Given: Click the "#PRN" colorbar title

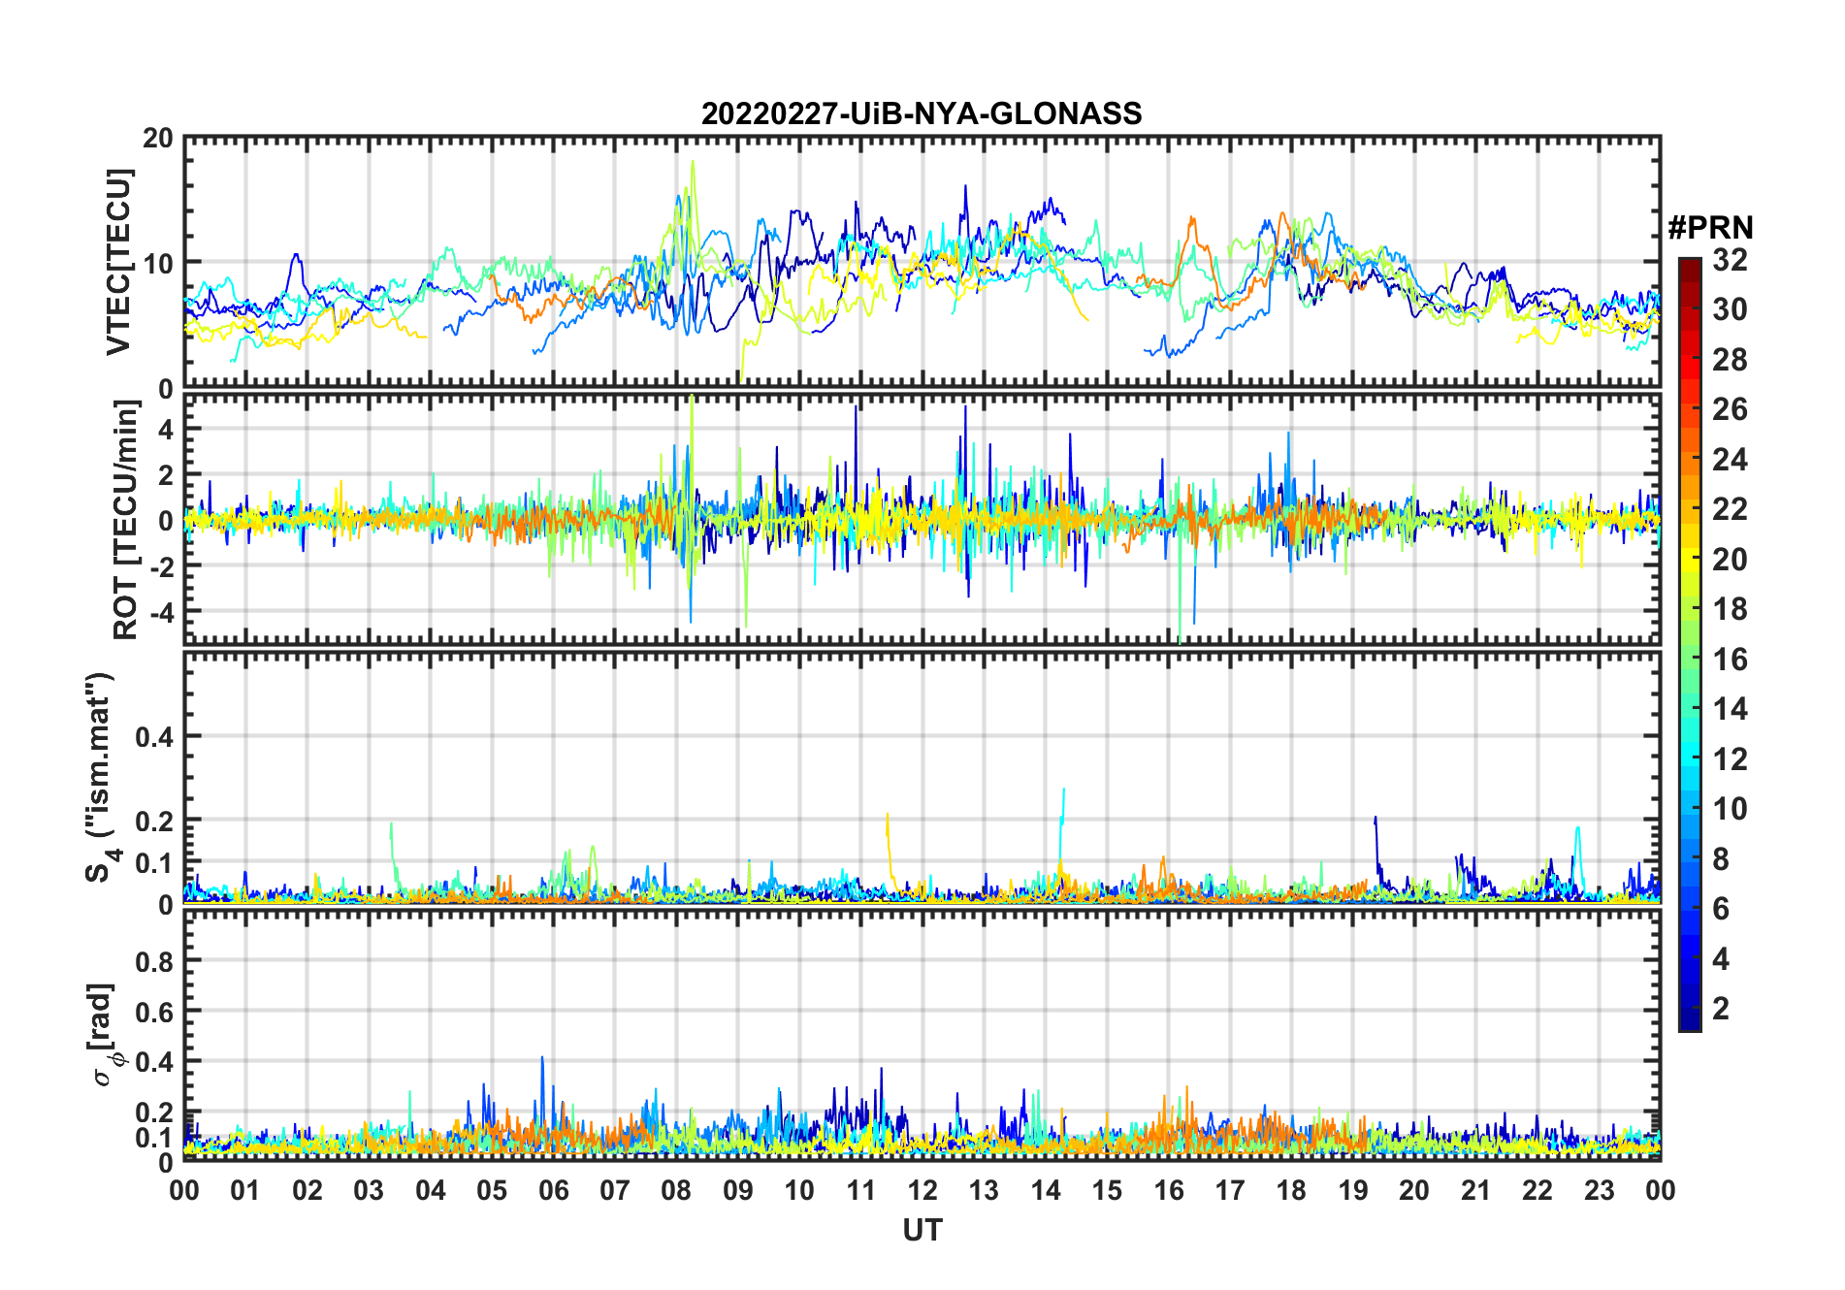Looking at the screenshot, I should (x=1710, y=228).
